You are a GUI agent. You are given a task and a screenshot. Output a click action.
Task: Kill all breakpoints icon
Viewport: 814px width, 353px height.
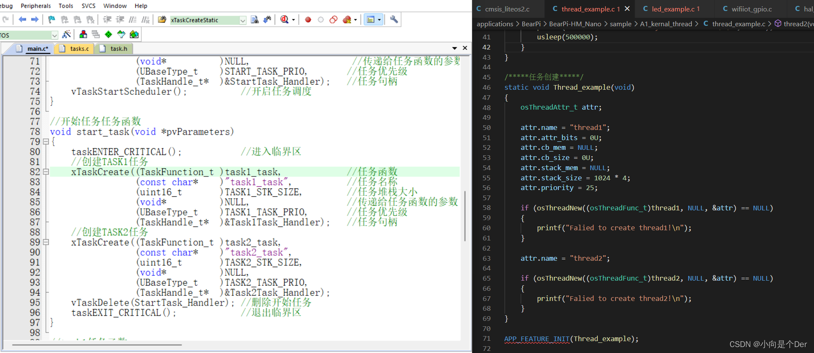(347, 20)
